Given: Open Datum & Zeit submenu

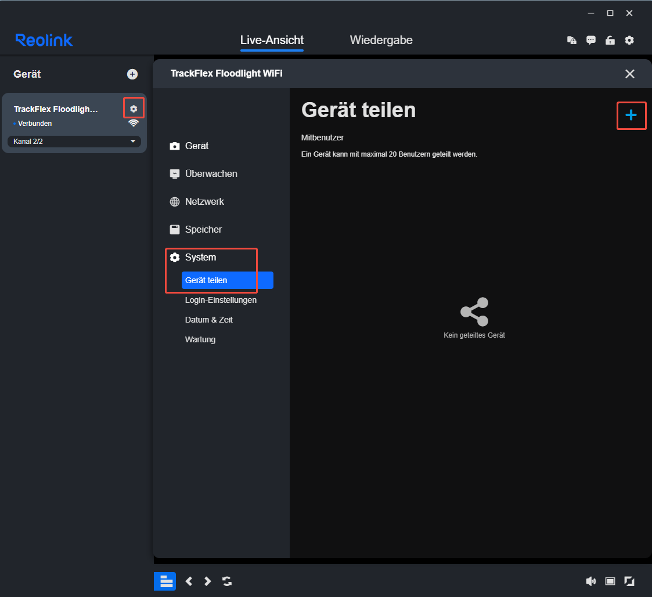Looking at the screenshot, I should click(x=209, y=320).
